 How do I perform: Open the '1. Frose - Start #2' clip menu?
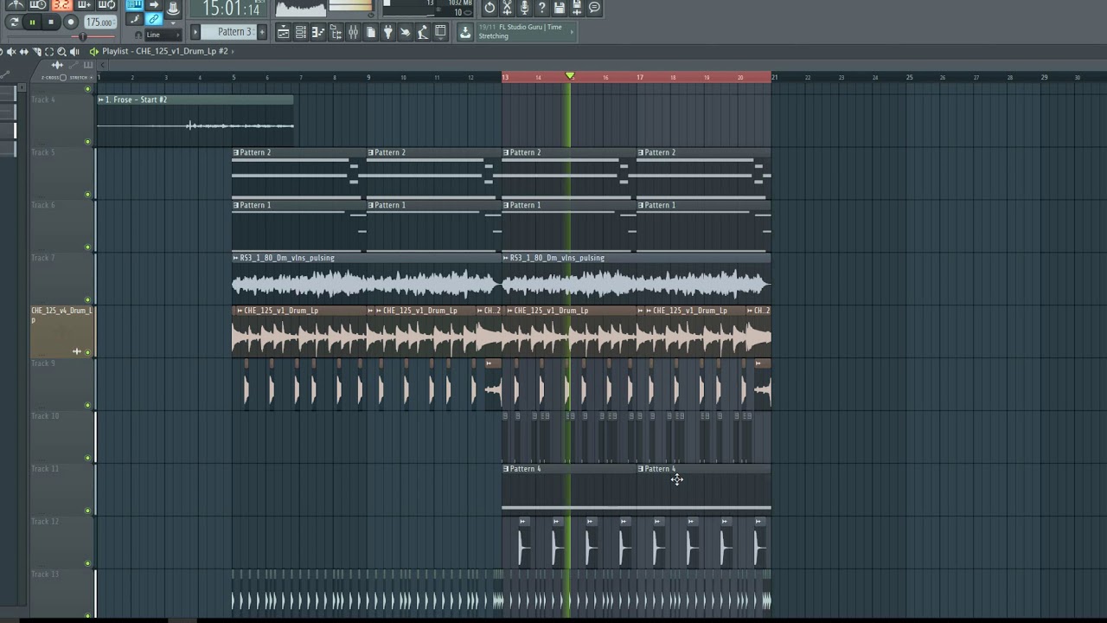pyautogui.click(x=100, y=100)
